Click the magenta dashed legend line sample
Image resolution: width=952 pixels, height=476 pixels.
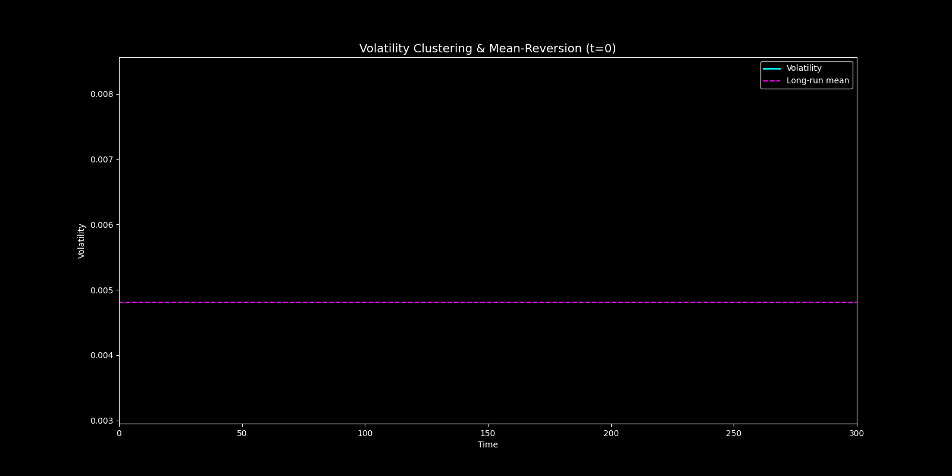pos(772,81)
